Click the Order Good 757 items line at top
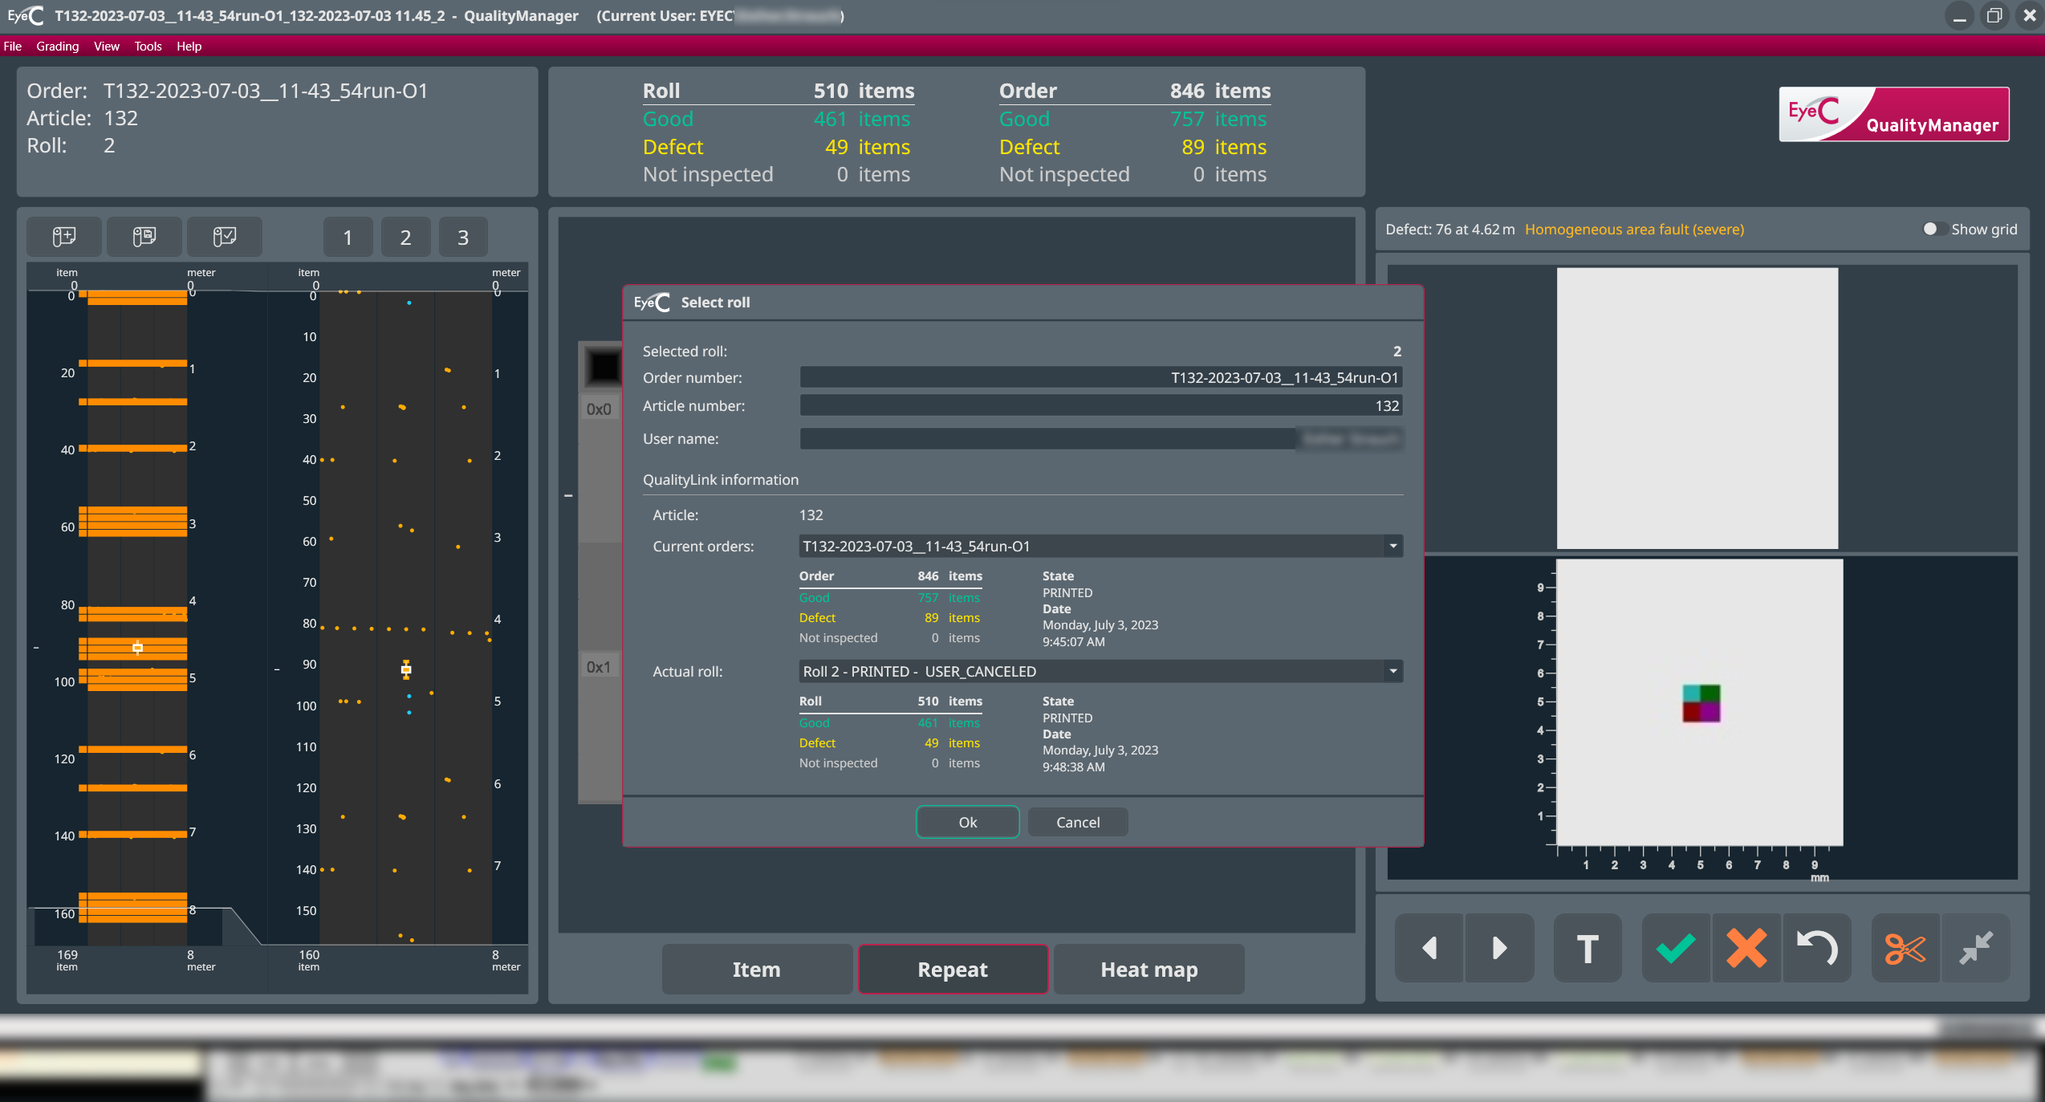Viewport: 2045px width, 1102px height. (x=1133, y=119)
